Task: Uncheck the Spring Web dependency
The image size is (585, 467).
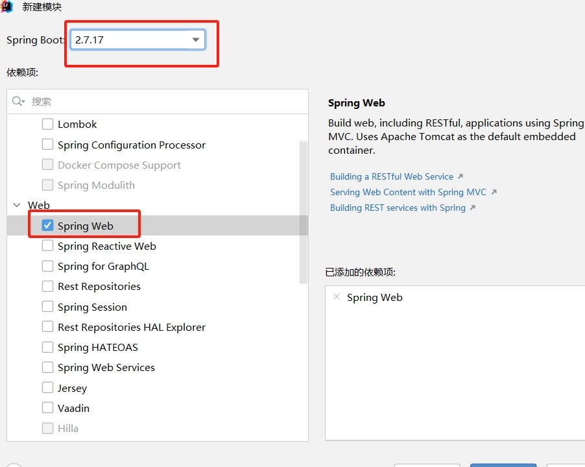Action: pyautogui.click(x=47, y=225)
